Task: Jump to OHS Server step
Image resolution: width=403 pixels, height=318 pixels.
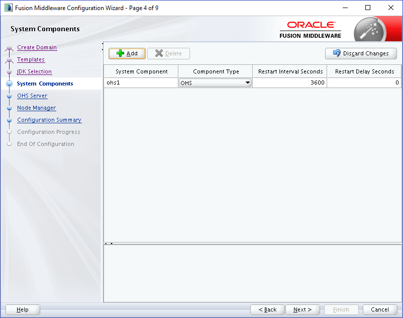Action: [32, 96]
